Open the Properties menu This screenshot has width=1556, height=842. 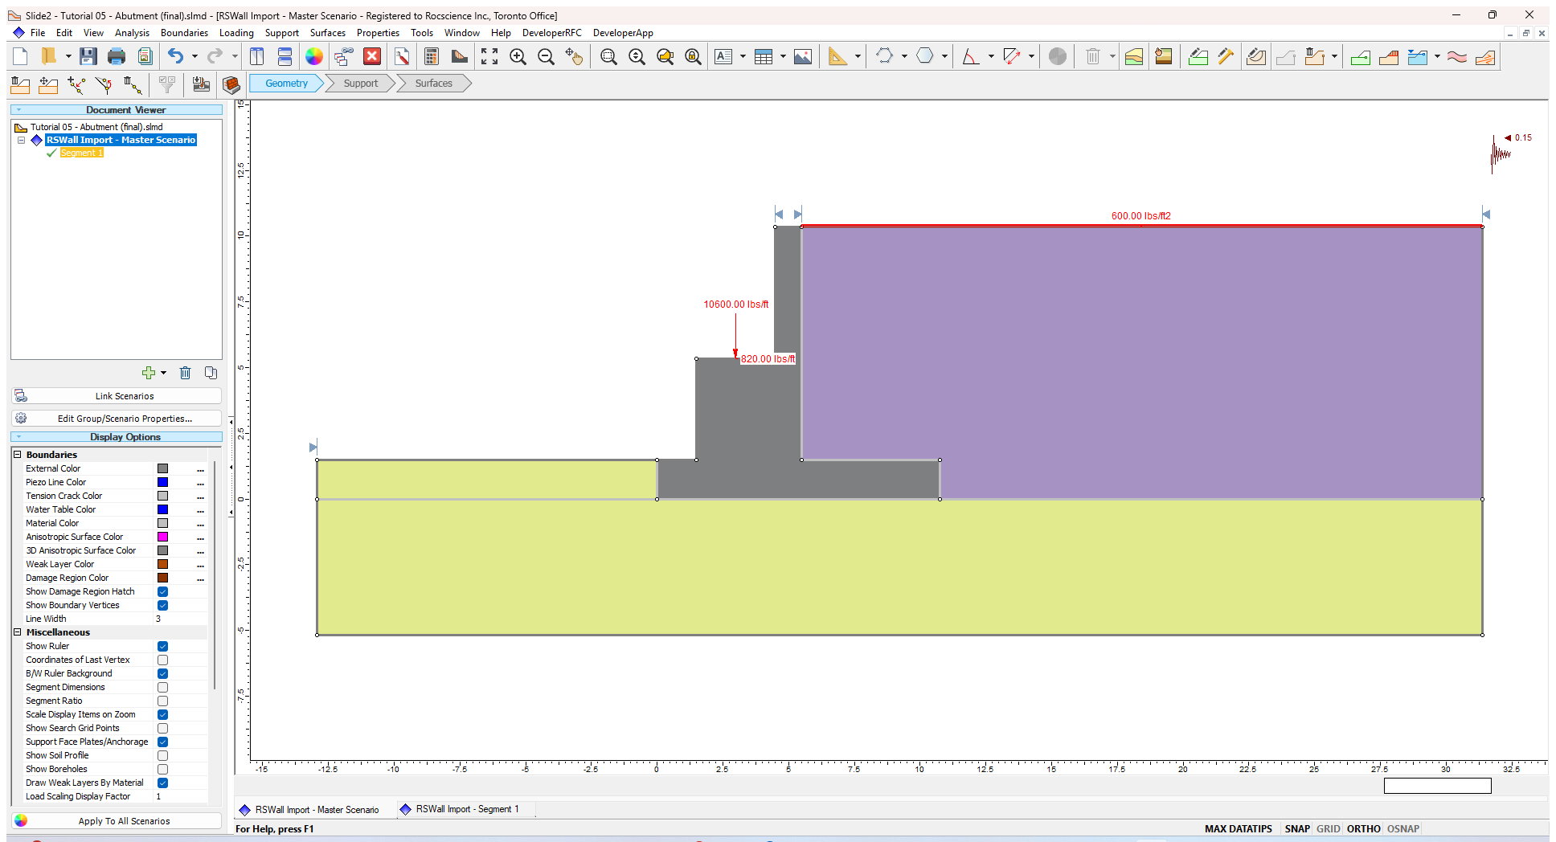pos(378,33)
